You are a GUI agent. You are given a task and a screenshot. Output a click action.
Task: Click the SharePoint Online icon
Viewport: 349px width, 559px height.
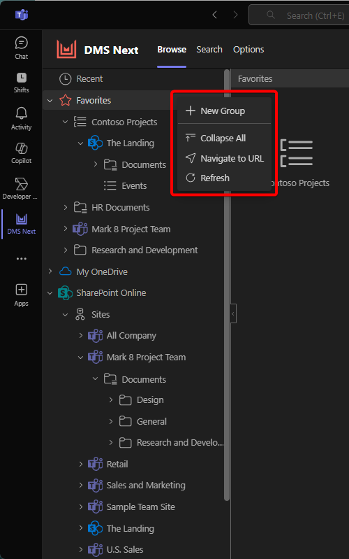coord(65,292)
